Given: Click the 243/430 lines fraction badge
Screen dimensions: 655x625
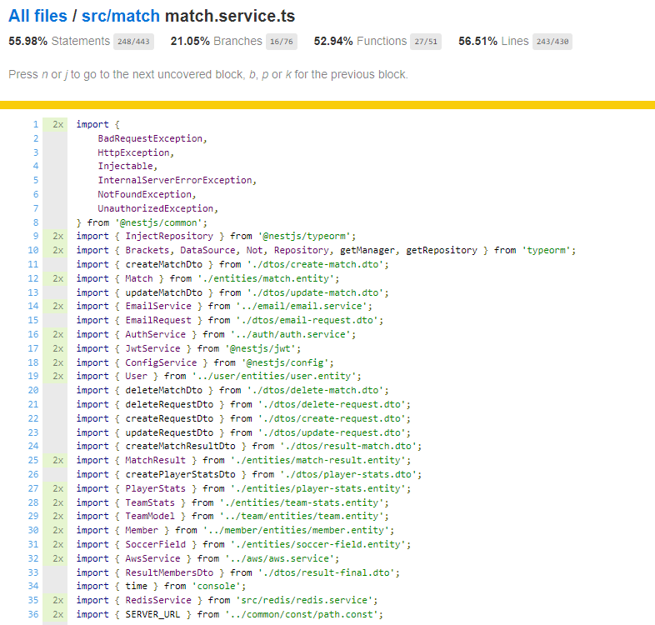Looking at the screenshot, I should click(552, 42).
